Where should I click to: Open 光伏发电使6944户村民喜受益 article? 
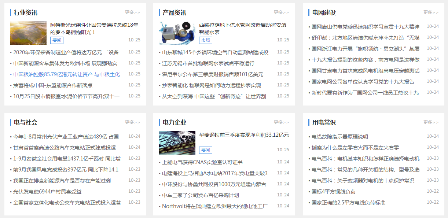(x=47, y=192)
